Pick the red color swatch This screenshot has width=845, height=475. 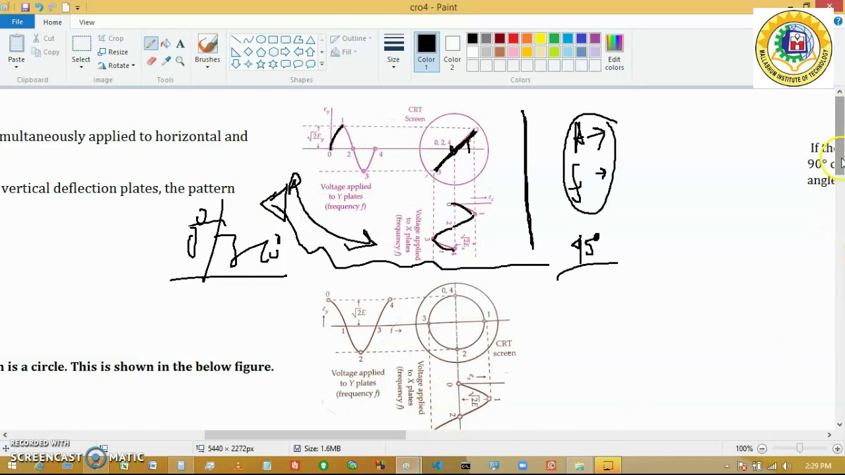point(514,39)
